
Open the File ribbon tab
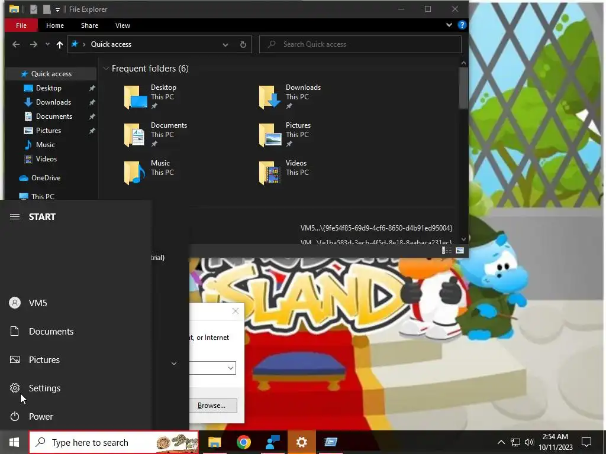[21, 25]
